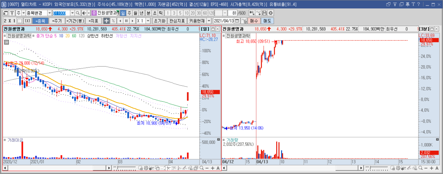Image resolution: width=443 pixels, height=174 pixels.
Task: Click the add candlestick chart icon
Action: (252, 13)
